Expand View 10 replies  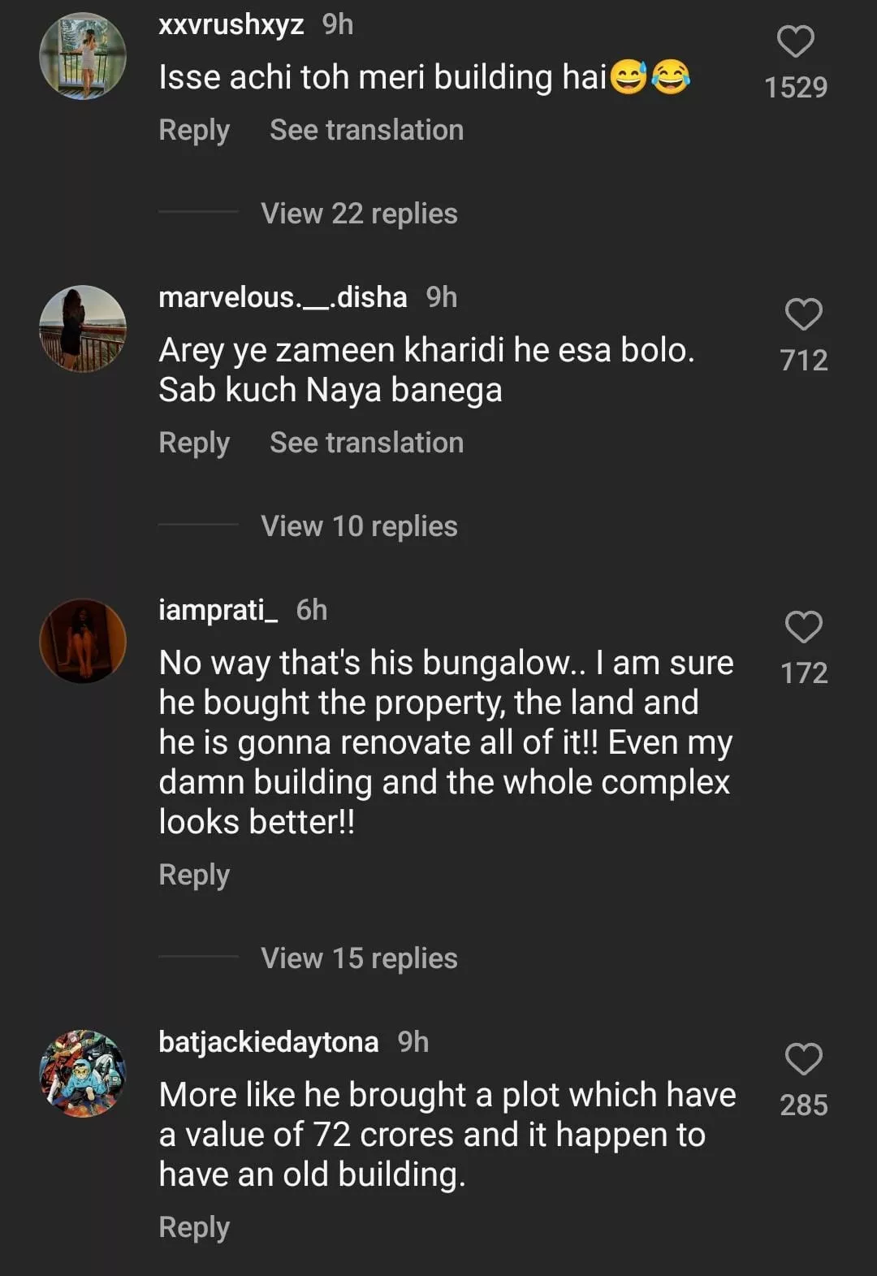click(359, 526)
